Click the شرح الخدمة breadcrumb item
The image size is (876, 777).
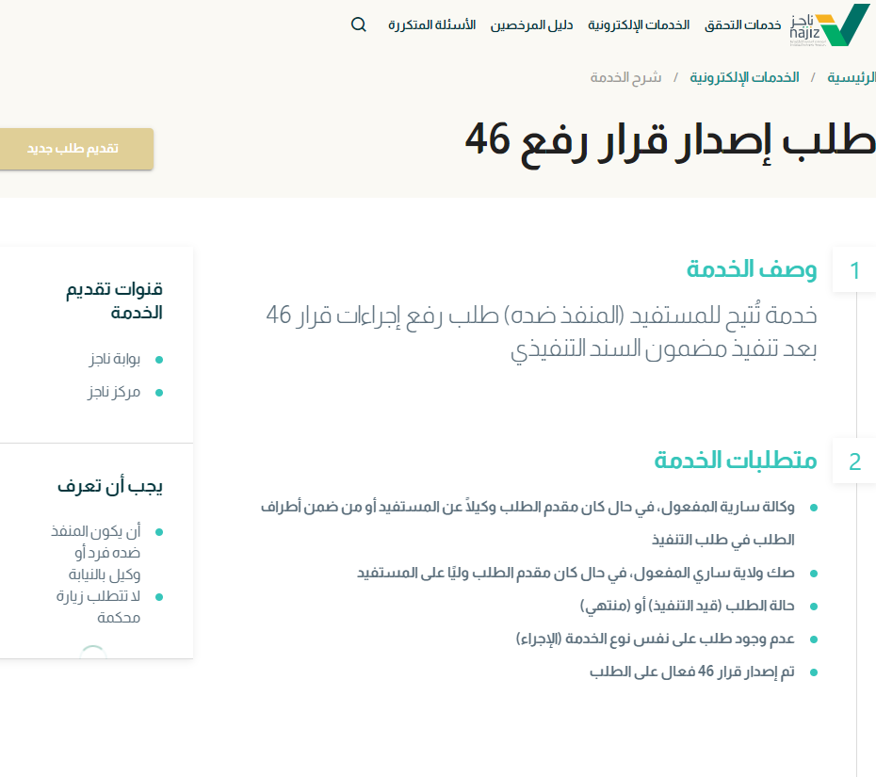coord(626,77)
